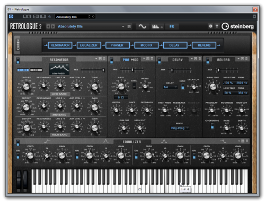The image size is (265, 202).
Task: Open the Absolutely 80s preset dropdown arrow
Action: [x=123, y=26]
